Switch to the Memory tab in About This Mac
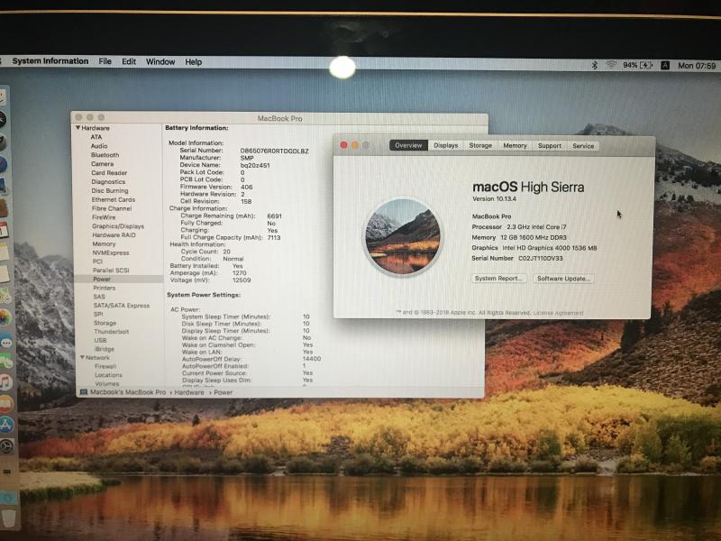Image resolution: width=721 pixels, height=541 pixels. (x=515, y=145)
